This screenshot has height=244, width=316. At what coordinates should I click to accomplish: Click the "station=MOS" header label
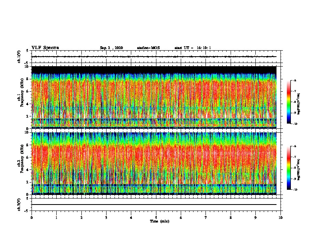click(148, 48)
